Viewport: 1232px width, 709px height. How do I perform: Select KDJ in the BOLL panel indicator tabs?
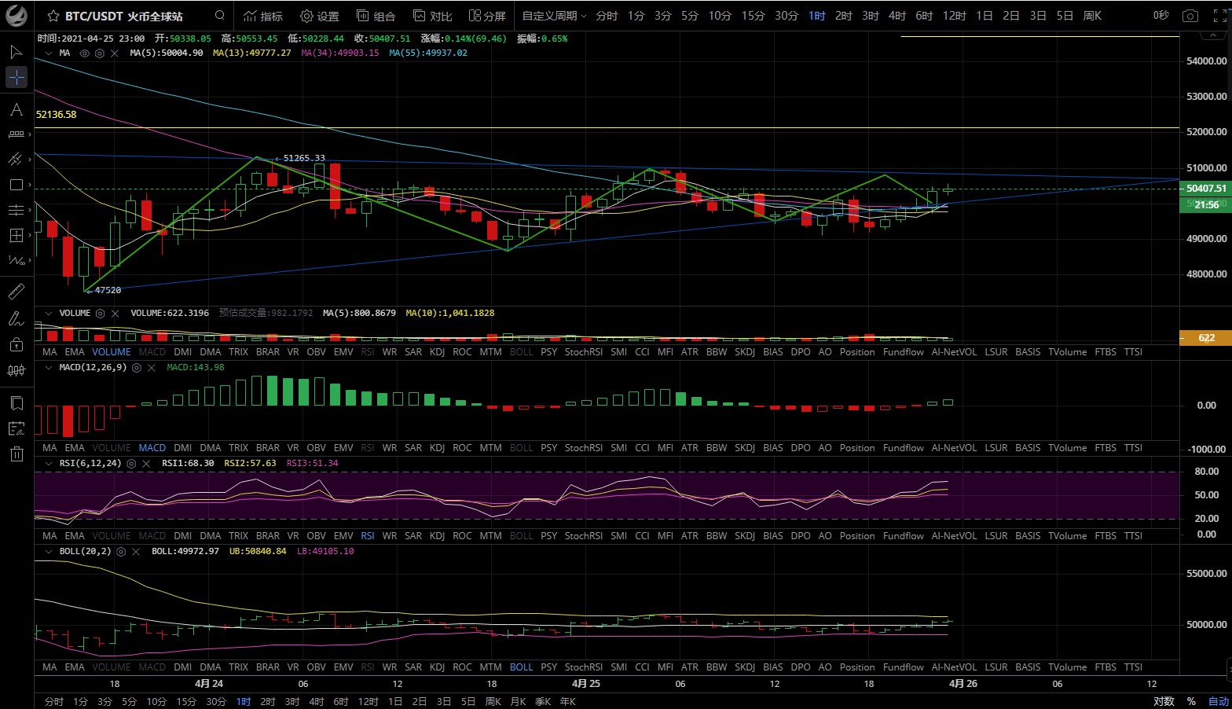[438, 667]
